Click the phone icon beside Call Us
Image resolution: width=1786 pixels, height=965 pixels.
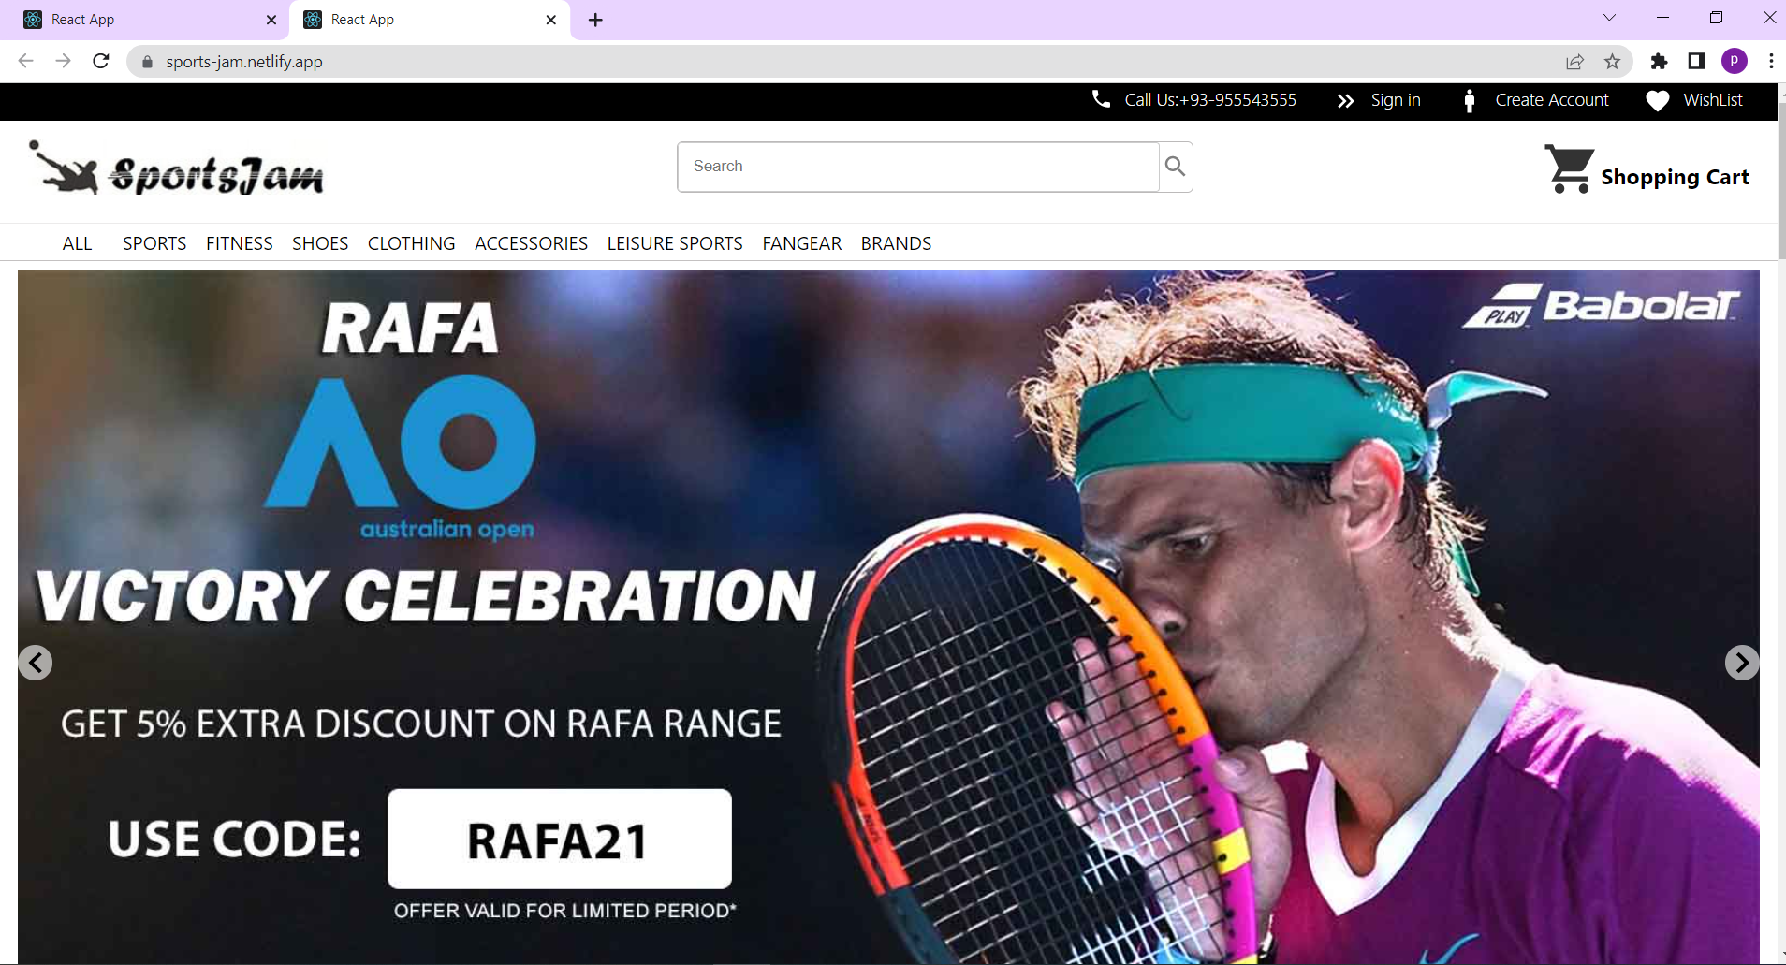(x=1102, y=99)
